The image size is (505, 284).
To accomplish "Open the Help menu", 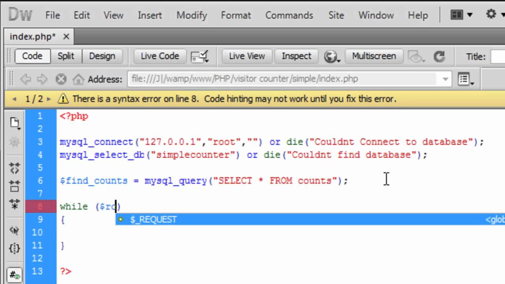I will [418, 15].
